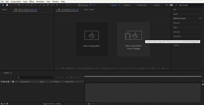Toggle video eye column in timeline header
Viewport: 204px width, 105px height.
click(x=2, y=82)
